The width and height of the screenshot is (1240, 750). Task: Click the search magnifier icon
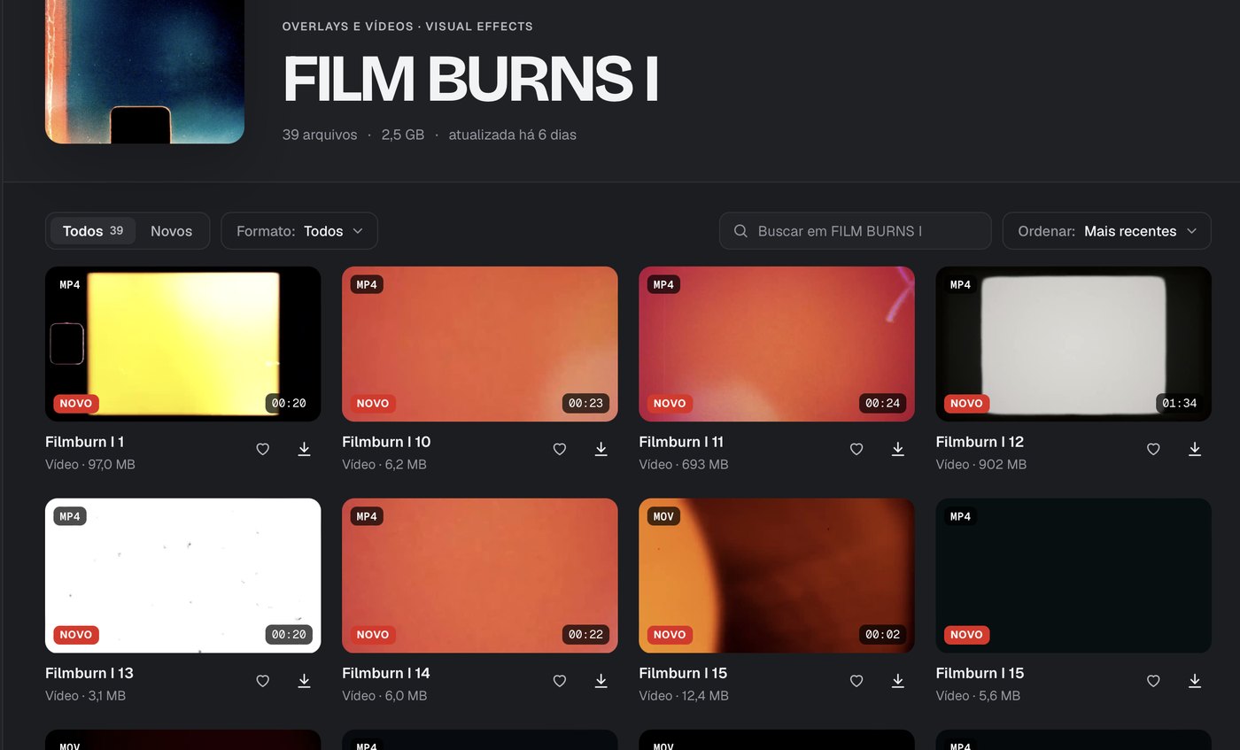(740, 231)
